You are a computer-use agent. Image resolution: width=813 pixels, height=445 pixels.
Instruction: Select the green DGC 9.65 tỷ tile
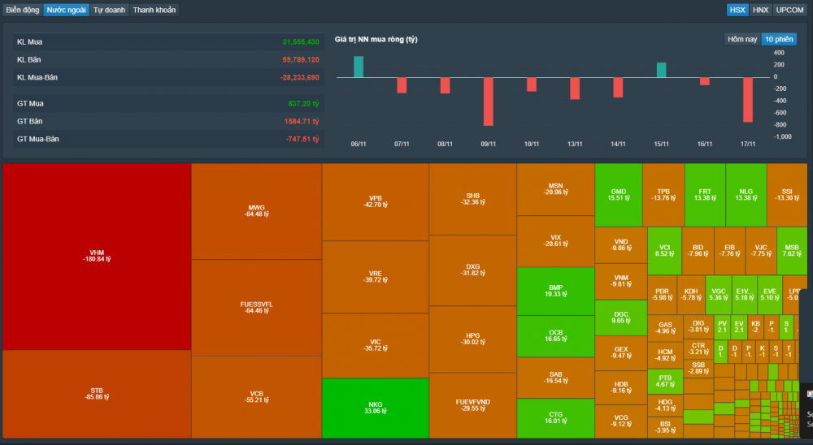point(621,318)
